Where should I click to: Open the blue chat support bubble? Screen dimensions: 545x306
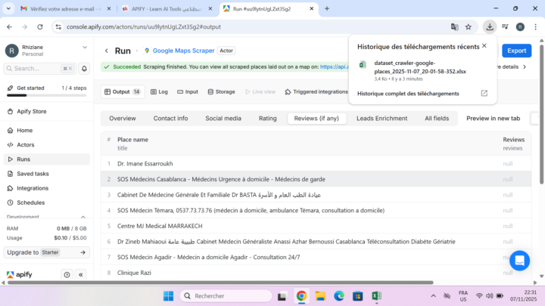tap(519, 261)
